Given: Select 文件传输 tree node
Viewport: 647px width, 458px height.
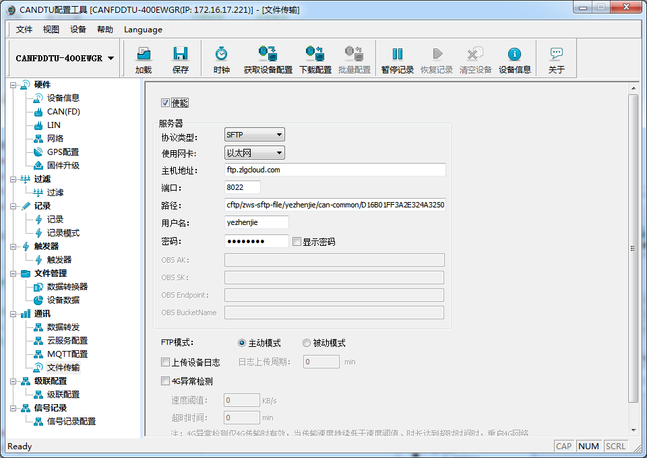Looking at the screenshot, I should 63,367.
